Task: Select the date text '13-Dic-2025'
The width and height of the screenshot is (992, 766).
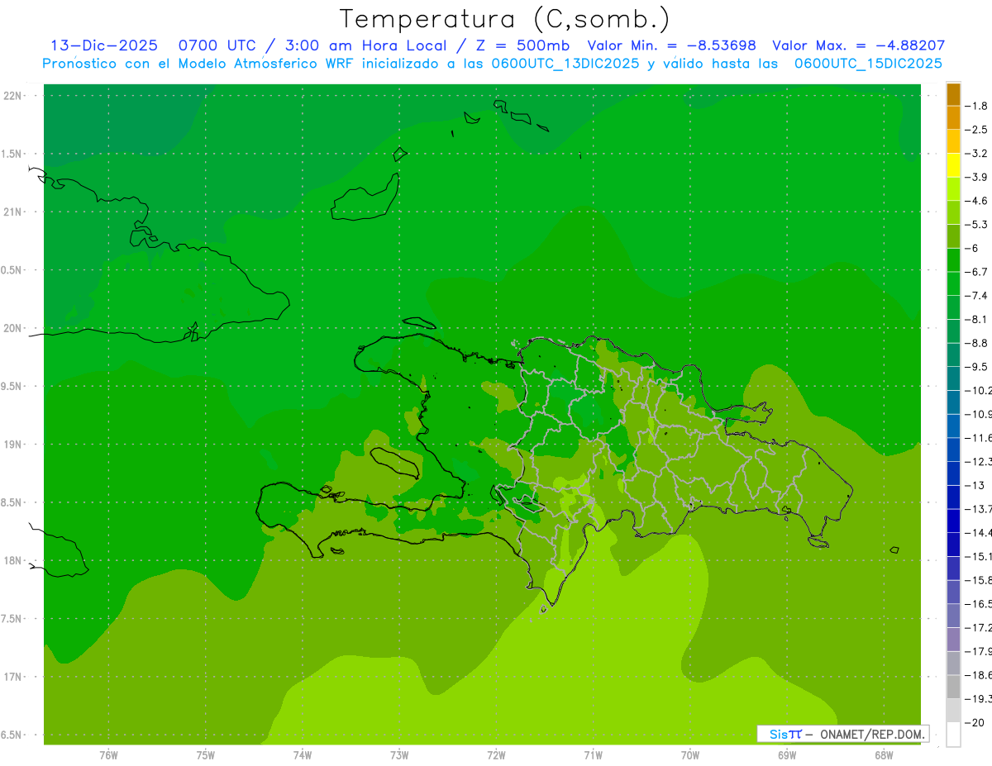Action: (103, 45)
